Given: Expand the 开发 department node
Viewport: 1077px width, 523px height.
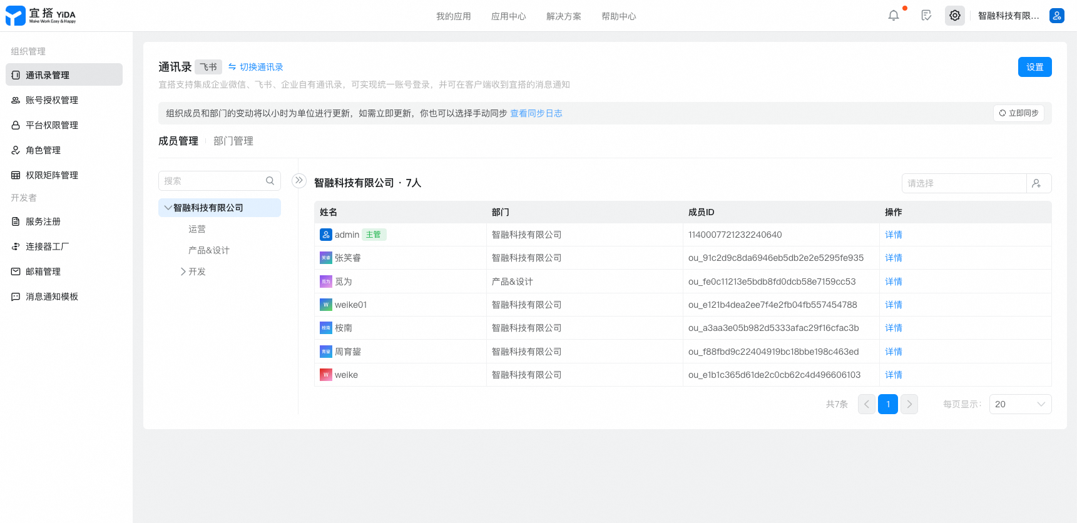Looking at the screenshot, I should click(x=183, y=272).
